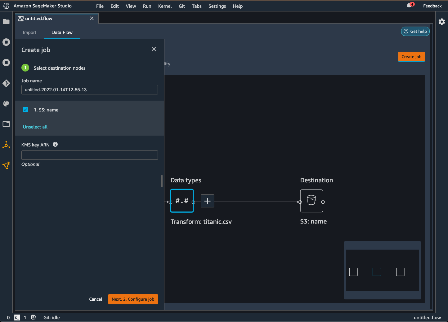Open the open tabs sidebar panel
Viewport: 448px width, 322px height.
(6, 124)
